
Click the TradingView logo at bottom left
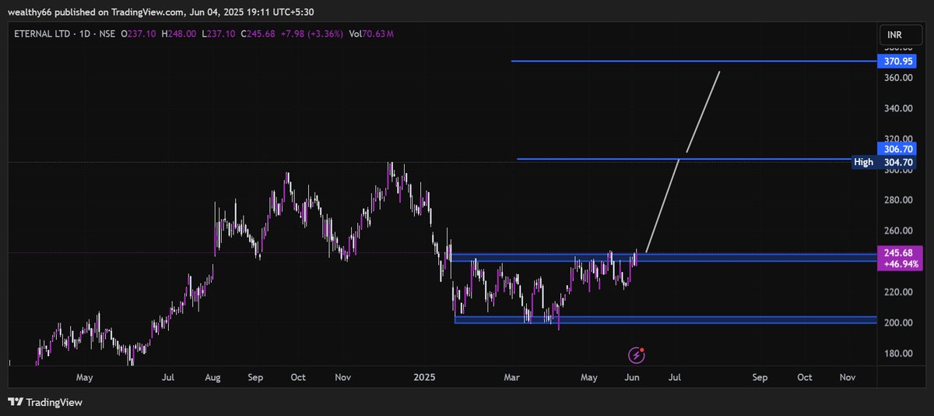45,403
